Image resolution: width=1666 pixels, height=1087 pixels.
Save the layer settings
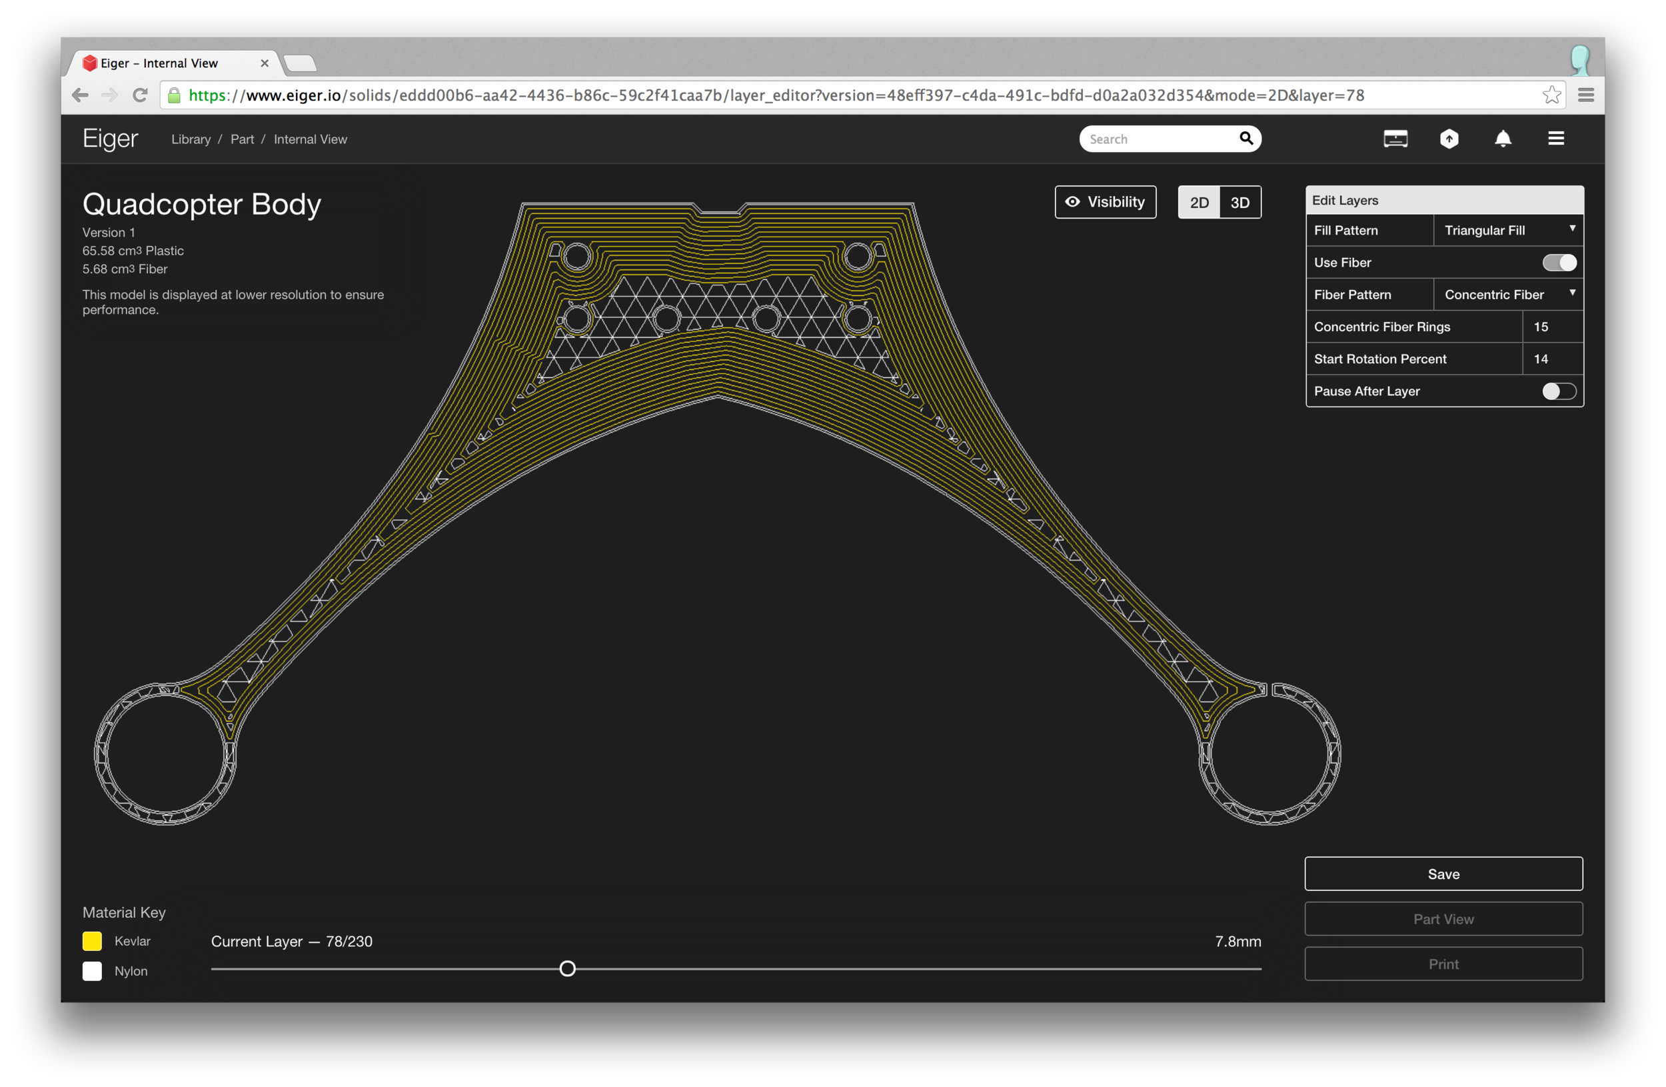pyautogui.click(x=1443, y=874)
